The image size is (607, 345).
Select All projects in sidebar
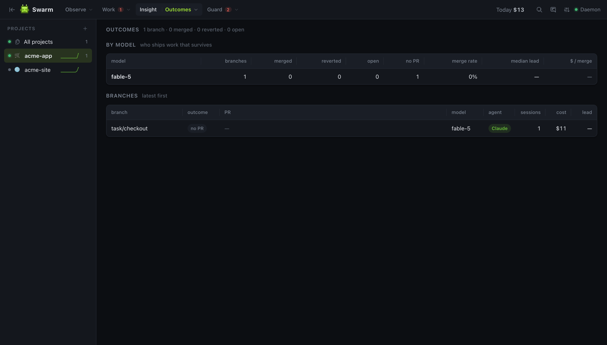[48, 42]
